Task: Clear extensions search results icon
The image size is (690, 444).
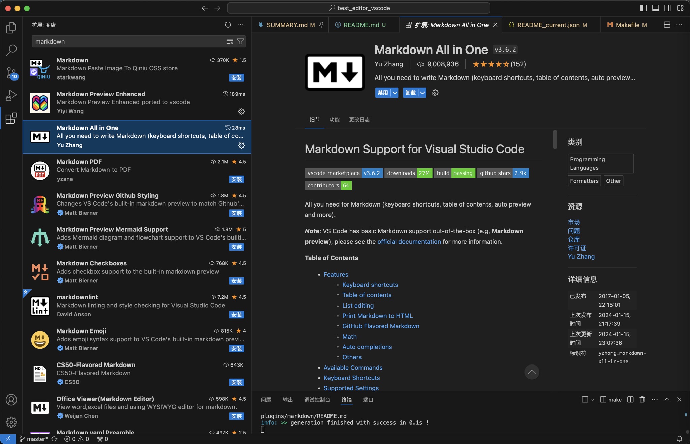Action: click(230, 41)
